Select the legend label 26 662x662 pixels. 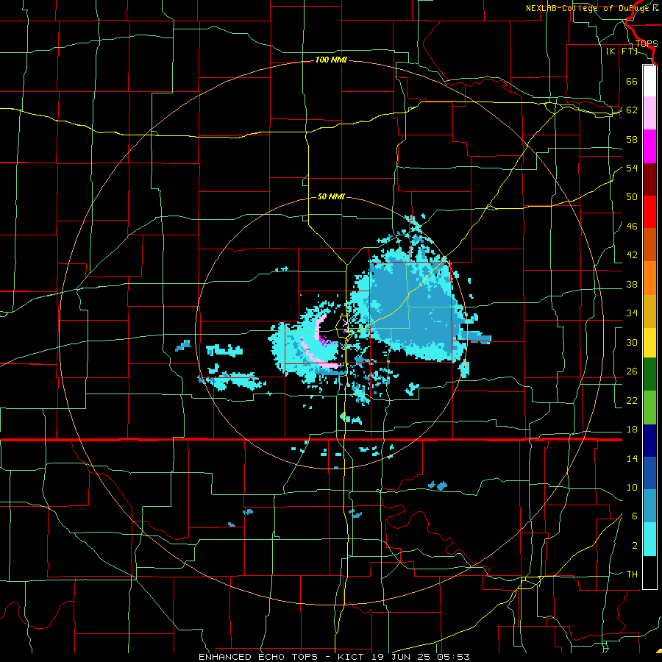tap(632, 371)
